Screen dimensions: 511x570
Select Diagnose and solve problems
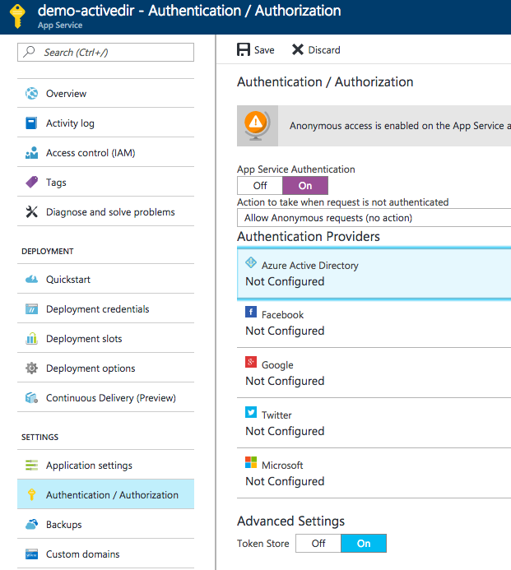pos(105,211)
